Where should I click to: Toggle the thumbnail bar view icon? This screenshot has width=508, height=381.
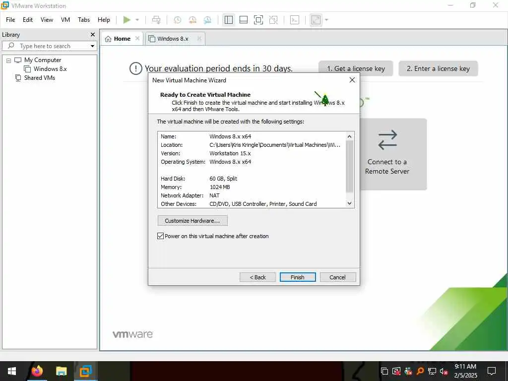tap(243, 20)
